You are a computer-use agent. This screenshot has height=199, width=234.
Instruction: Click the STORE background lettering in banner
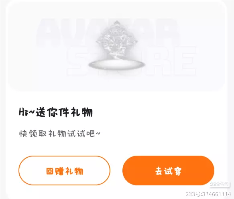point(131,61)
